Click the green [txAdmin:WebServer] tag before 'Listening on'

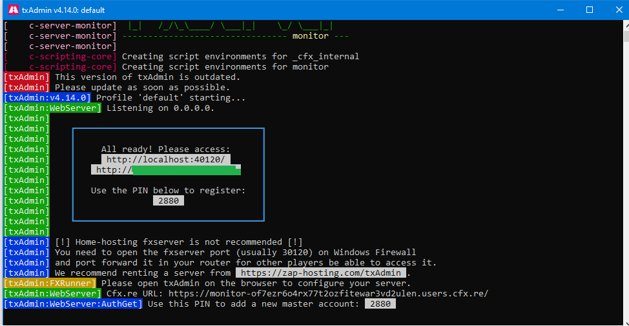click(x=52, y=108)
